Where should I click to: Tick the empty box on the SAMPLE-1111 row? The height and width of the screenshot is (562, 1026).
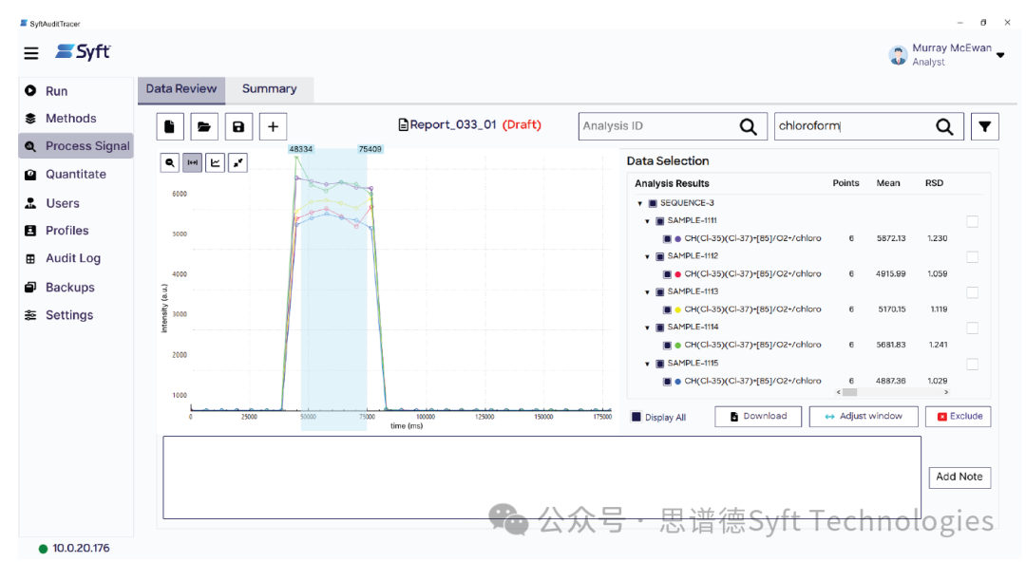pos(973,222)
